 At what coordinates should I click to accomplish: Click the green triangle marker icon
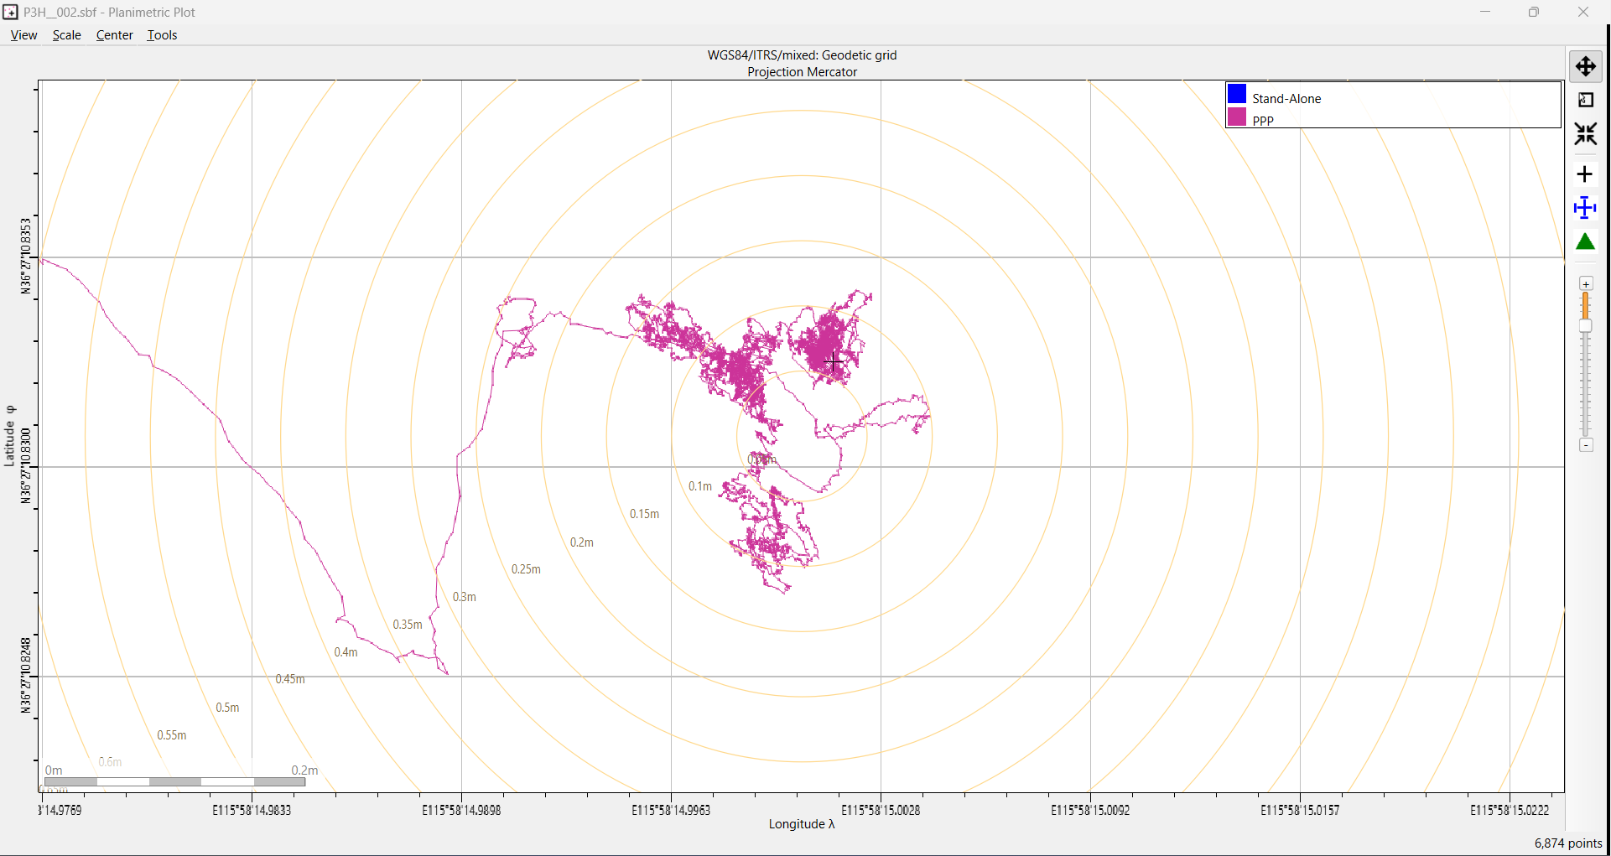(x=1585, y=241)
